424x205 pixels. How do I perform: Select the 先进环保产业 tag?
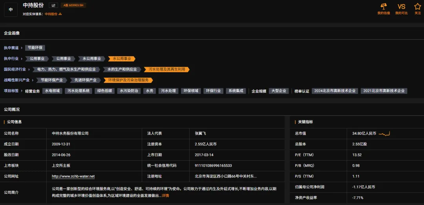(86, 81)
